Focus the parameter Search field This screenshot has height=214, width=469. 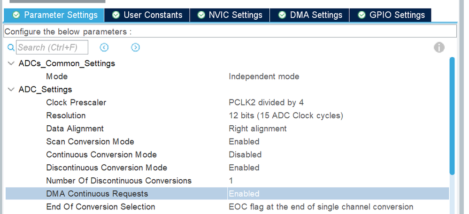click(52, 47)
